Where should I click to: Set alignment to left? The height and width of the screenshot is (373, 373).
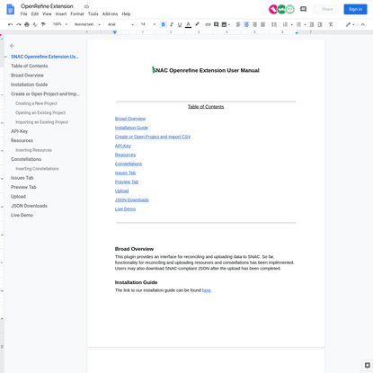pos(238,24)
